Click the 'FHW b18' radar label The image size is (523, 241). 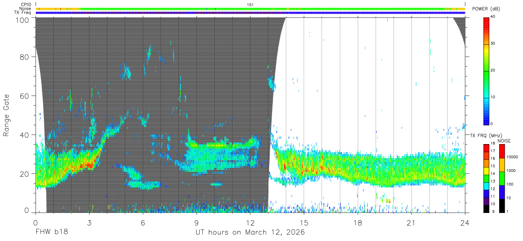click(52, 232)
